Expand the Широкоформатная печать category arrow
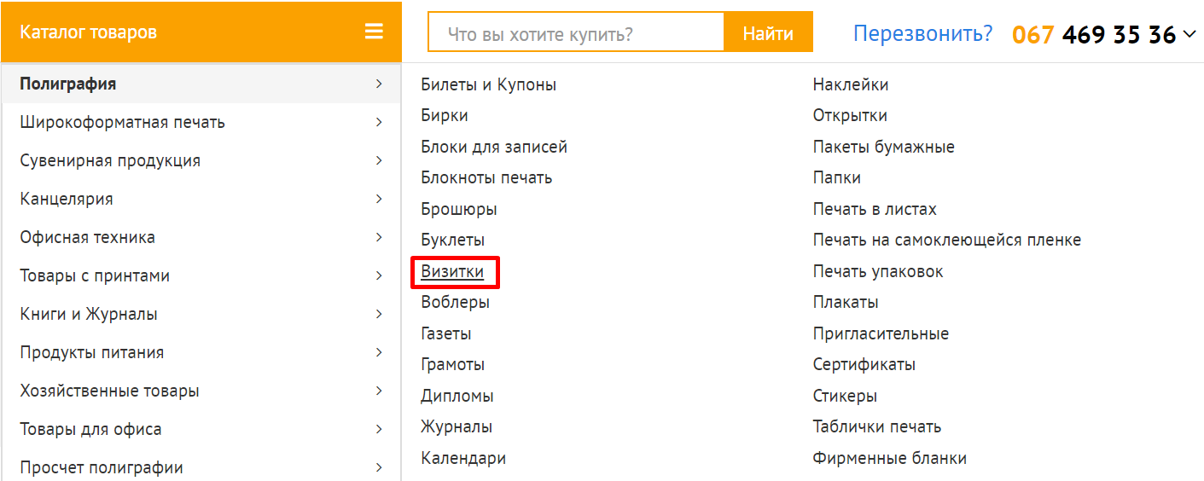This screenshot has width=1204, height=481. click(379, 122)
